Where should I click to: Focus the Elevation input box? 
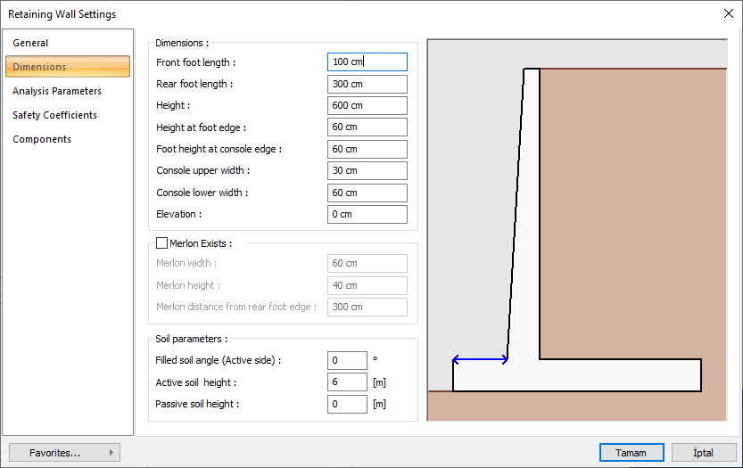point(367,214)
